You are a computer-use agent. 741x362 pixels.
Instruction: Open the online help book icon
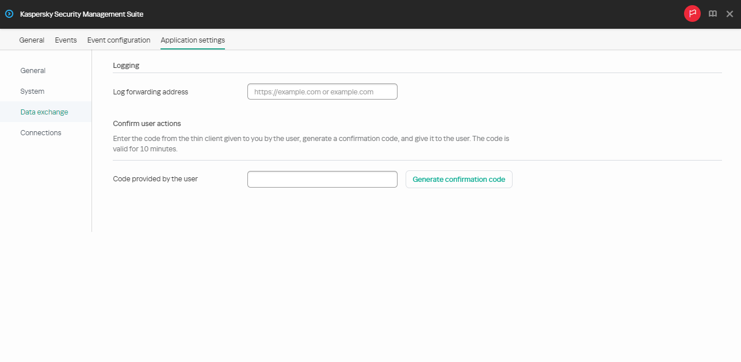[712, 13]
